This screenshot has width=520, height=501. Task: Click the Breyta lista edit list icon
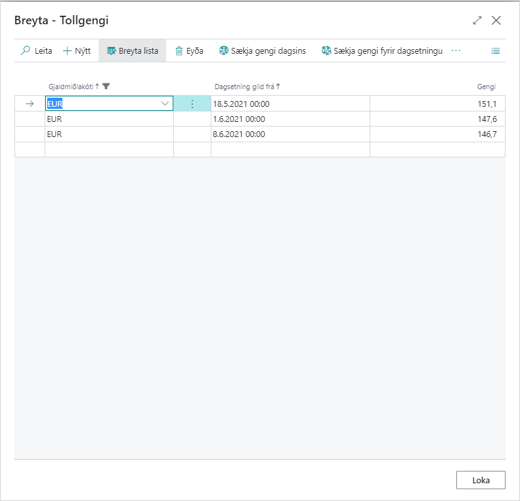click(x=112, y=51)
